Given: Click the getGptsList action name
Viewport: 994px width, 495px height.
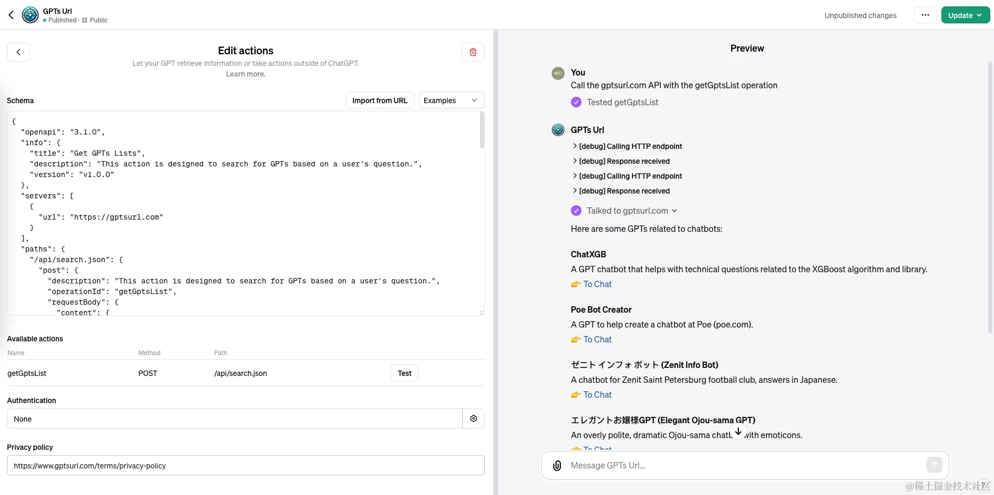Looking at the screenshot, I should coord(27,373).
